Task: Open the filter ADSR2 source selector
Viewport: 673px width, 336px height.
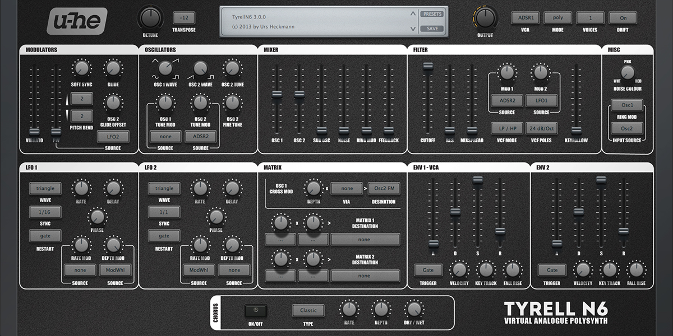Action: [507, 100]
